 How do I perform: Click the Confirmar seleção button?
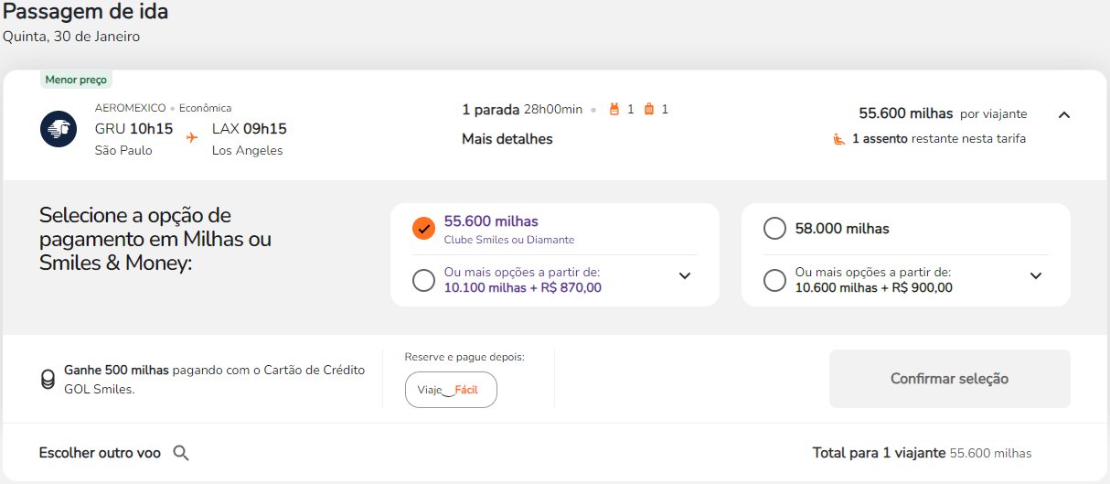pos(950,379)
